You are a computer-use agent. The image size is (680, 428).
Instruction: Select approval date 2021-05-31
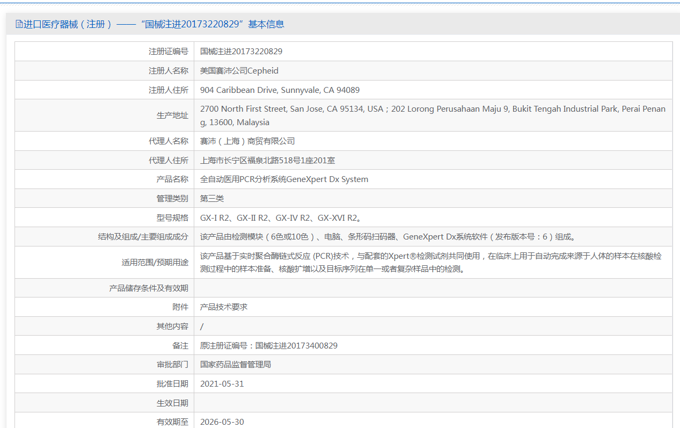pos(222,384)
